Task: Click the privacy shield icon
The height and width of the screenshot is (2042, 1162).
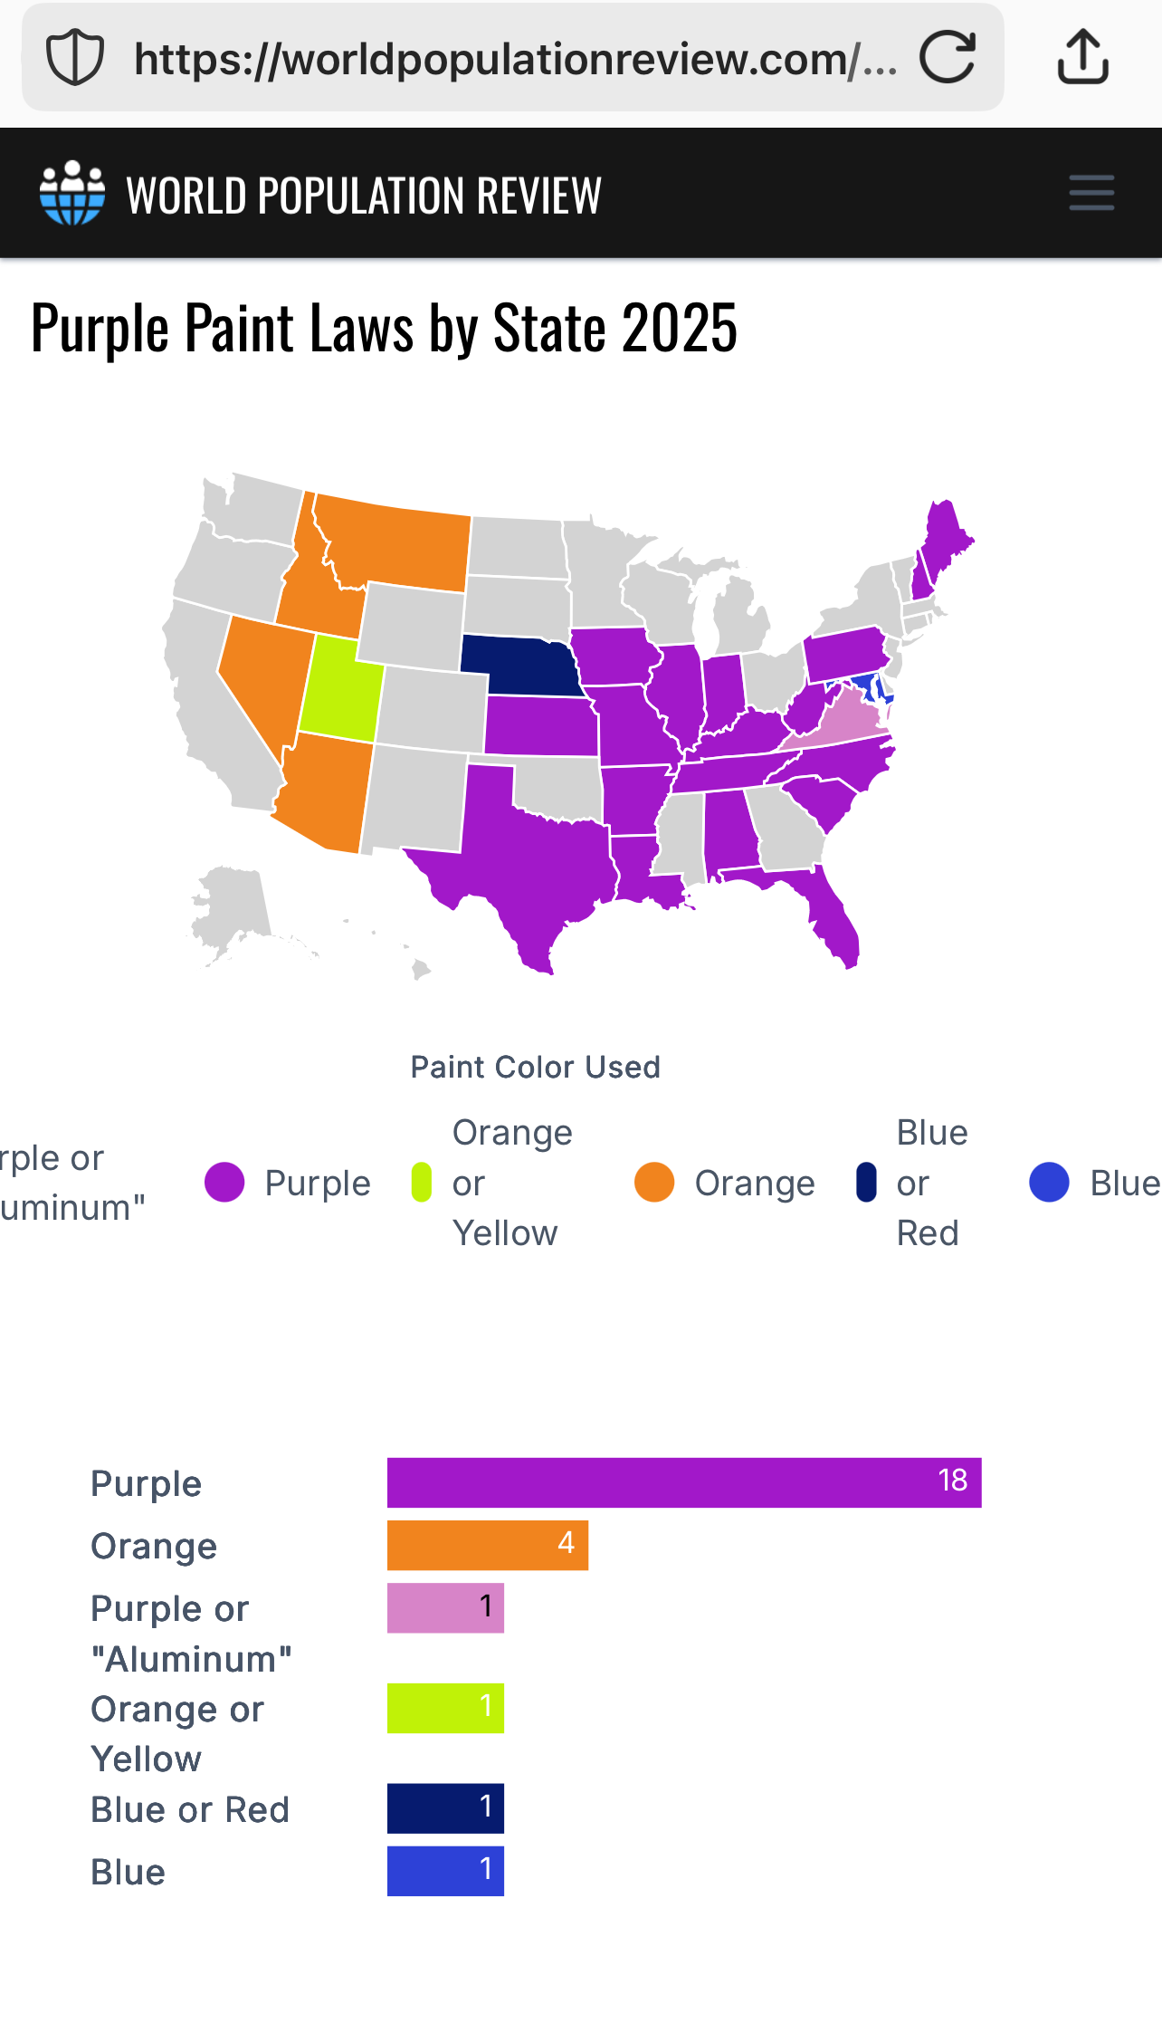Action: click(75, 56)
